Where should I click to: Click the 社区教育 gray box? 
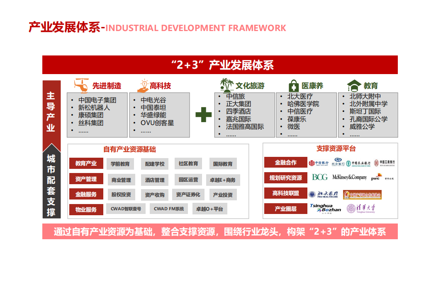coord(188,163)
